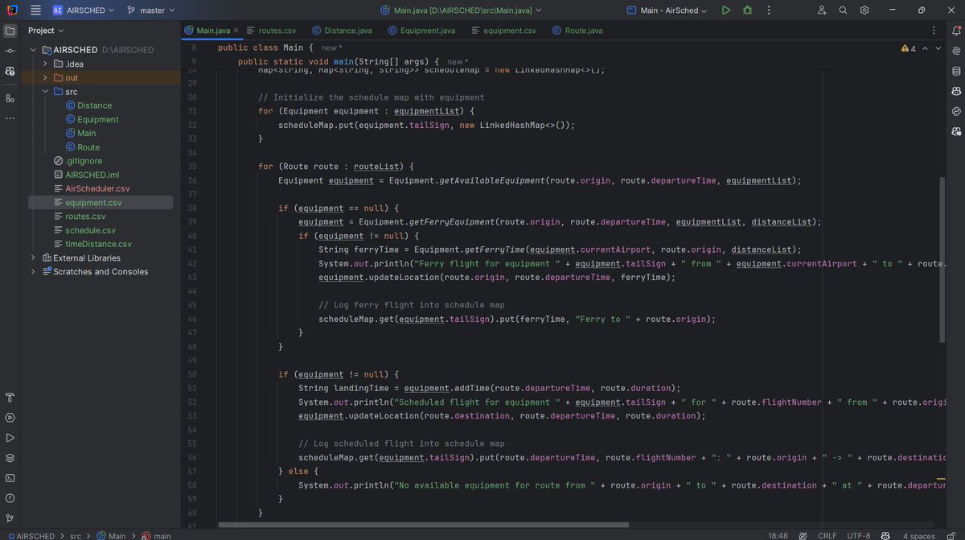
Task: Open the Commit tool window
Action: [x=10, y=51]
